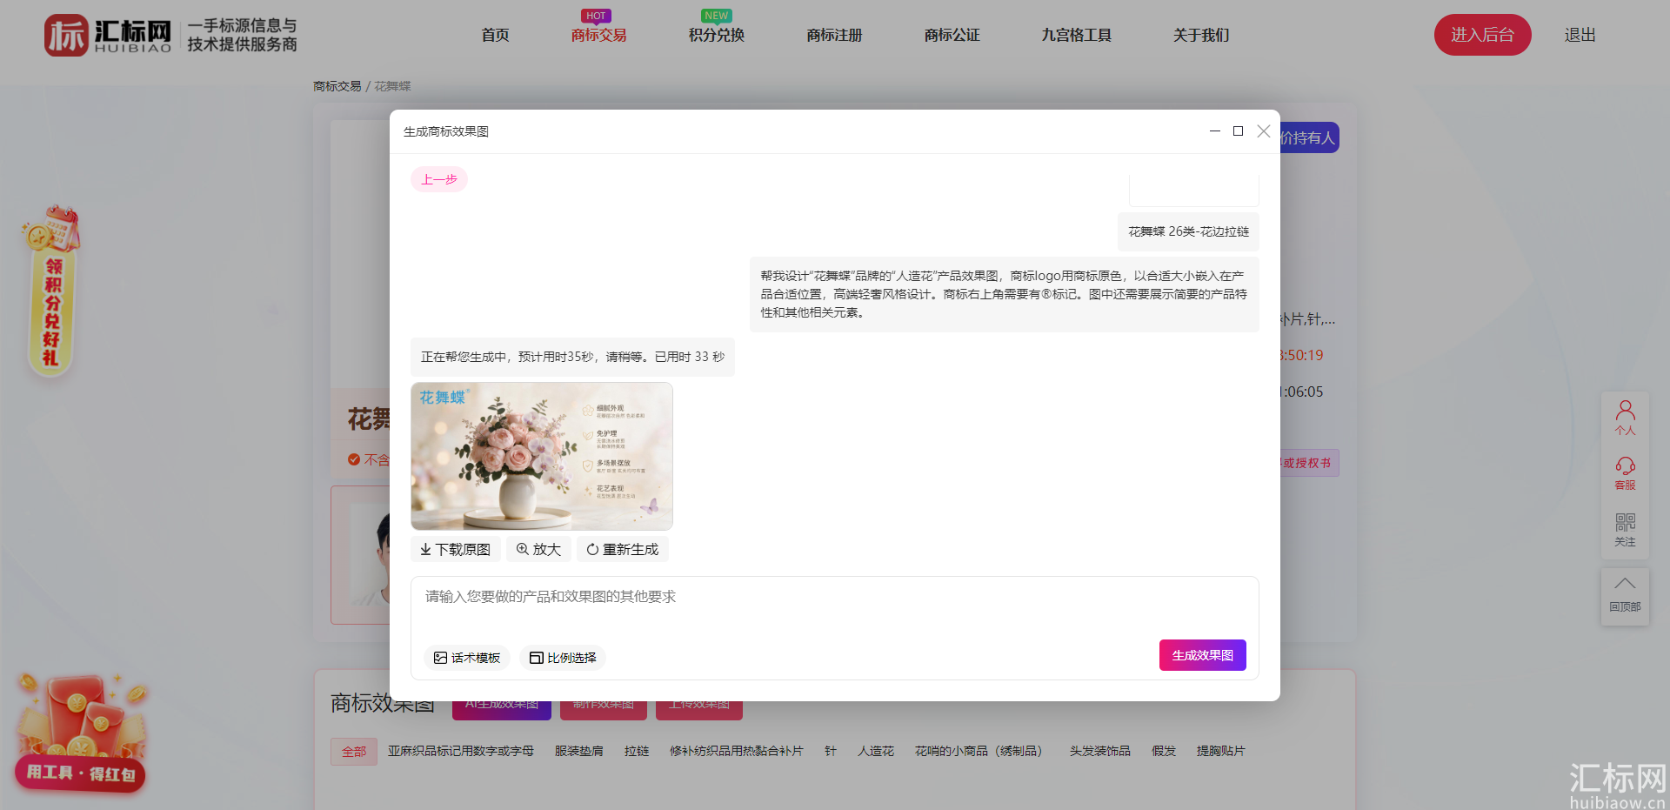
Task: Click the 退出 logout link
Action: 1580,35
